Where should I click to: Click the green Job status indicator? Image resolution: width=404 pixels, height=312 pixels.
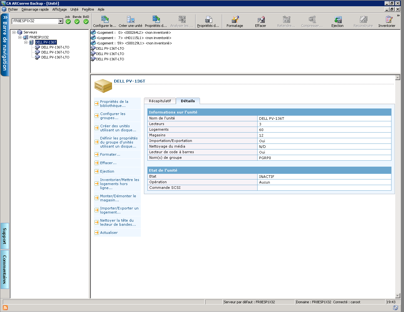(x=68, y=22)
